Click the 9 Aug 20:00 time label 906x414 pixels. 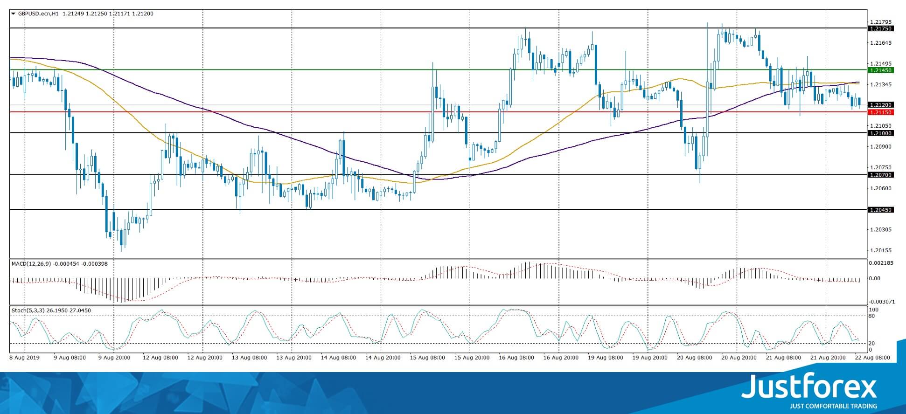pos(114,358)
